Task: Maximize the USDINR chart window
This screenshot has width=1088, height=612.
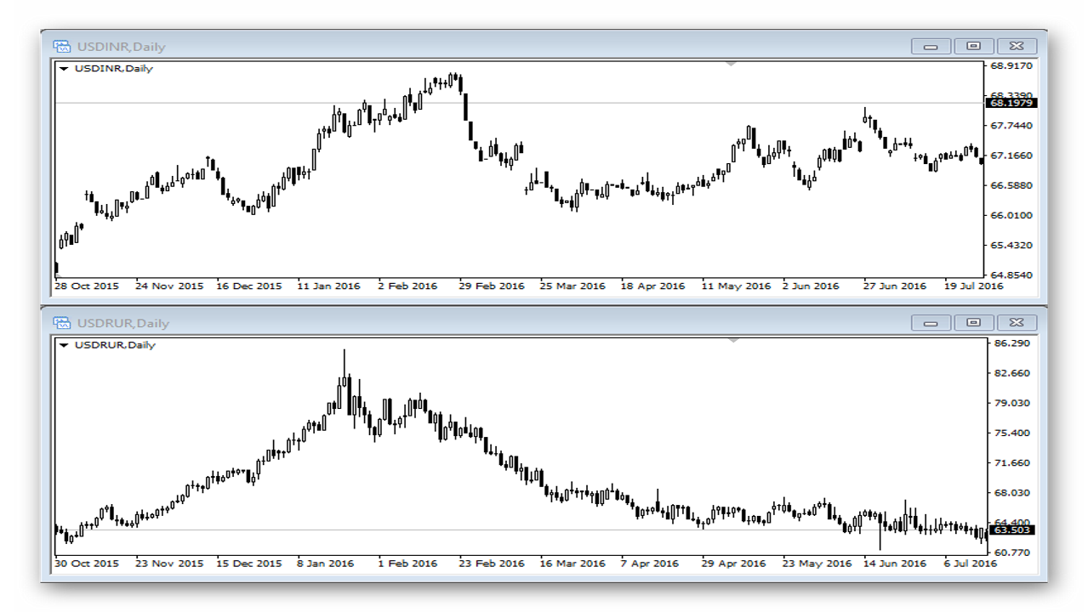Action: pyautogui.click(x=974, y=47)
